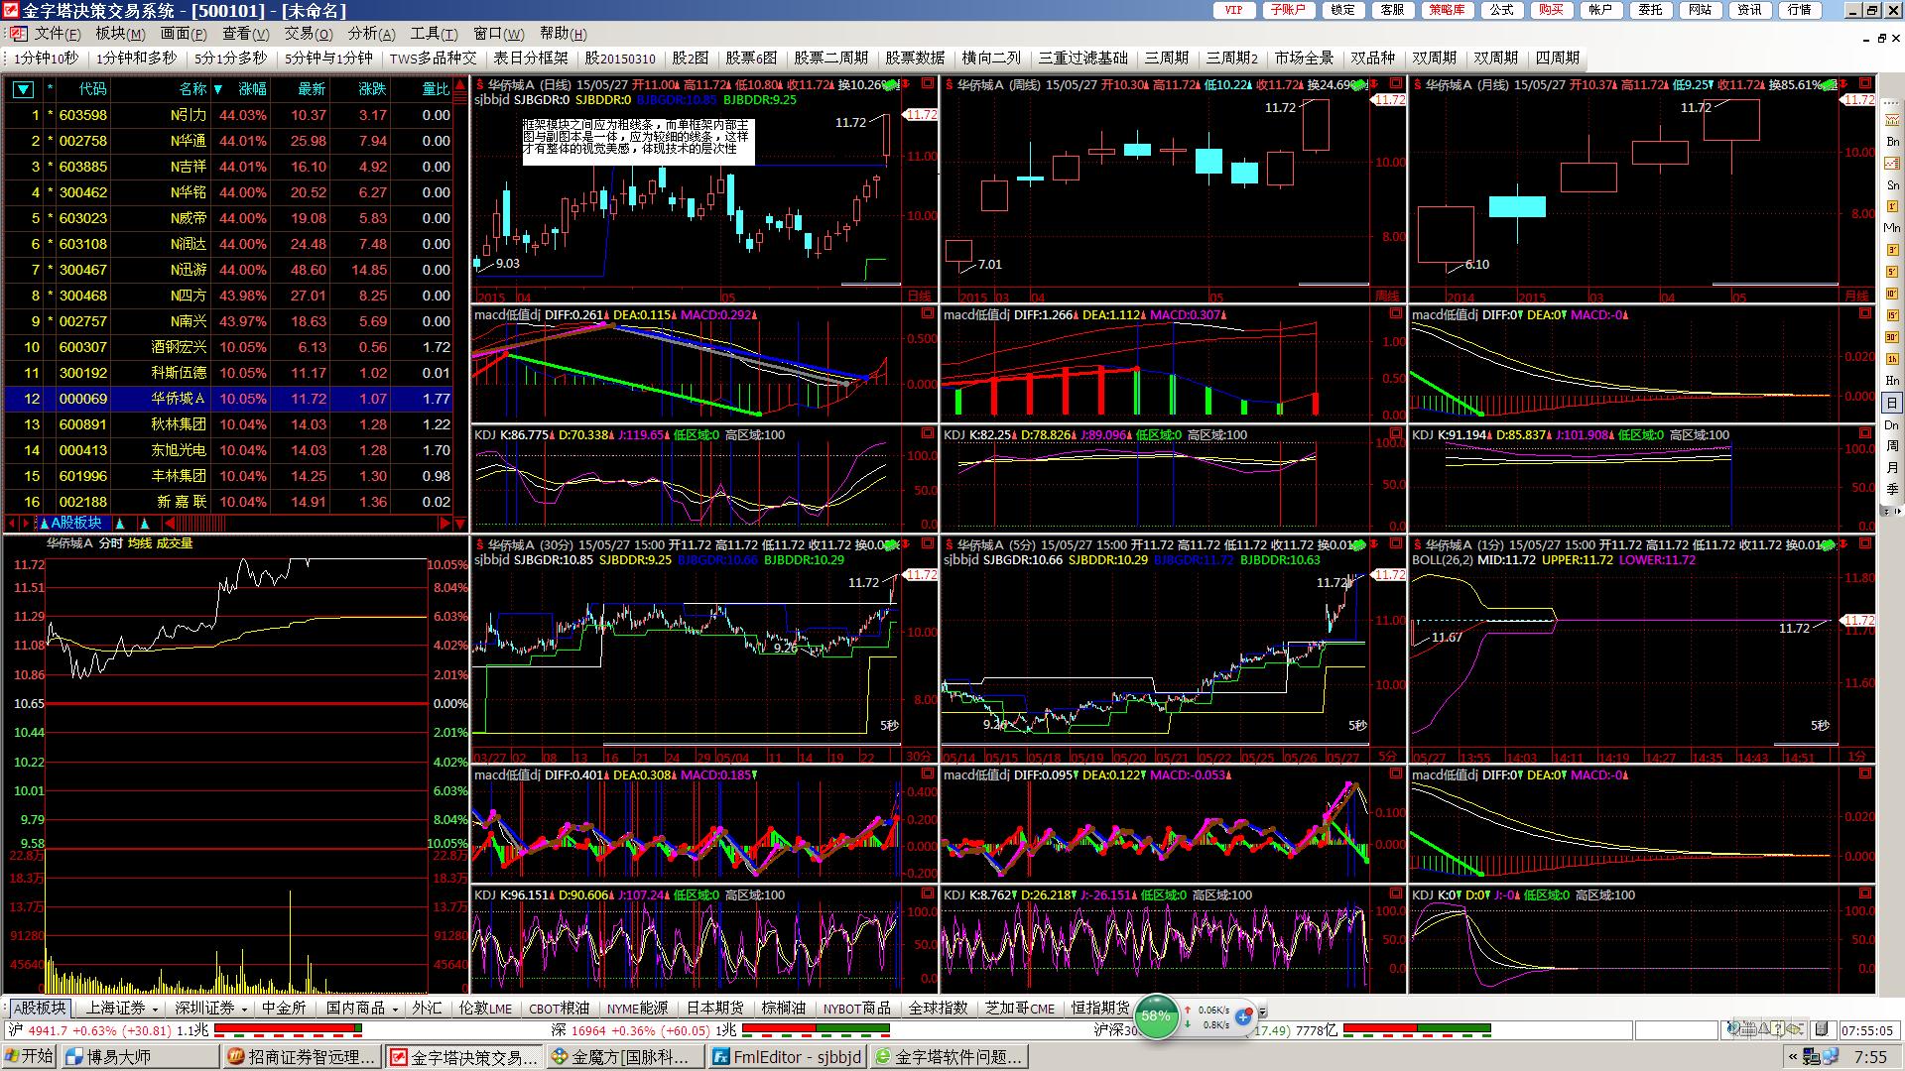The width and height of the screenshot is (1905, 1071).
Task: Toggle maximize square on the daily chart panel
Action: (927, 83)
